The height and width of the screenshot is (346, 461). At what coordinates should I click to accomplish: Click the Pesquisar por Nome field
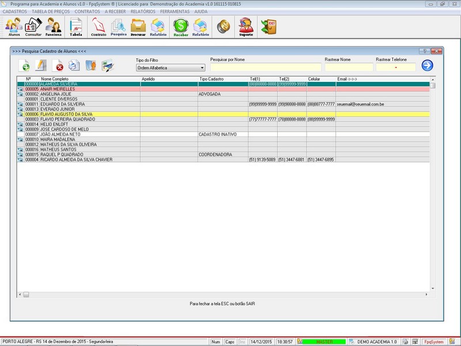(266, 67)
